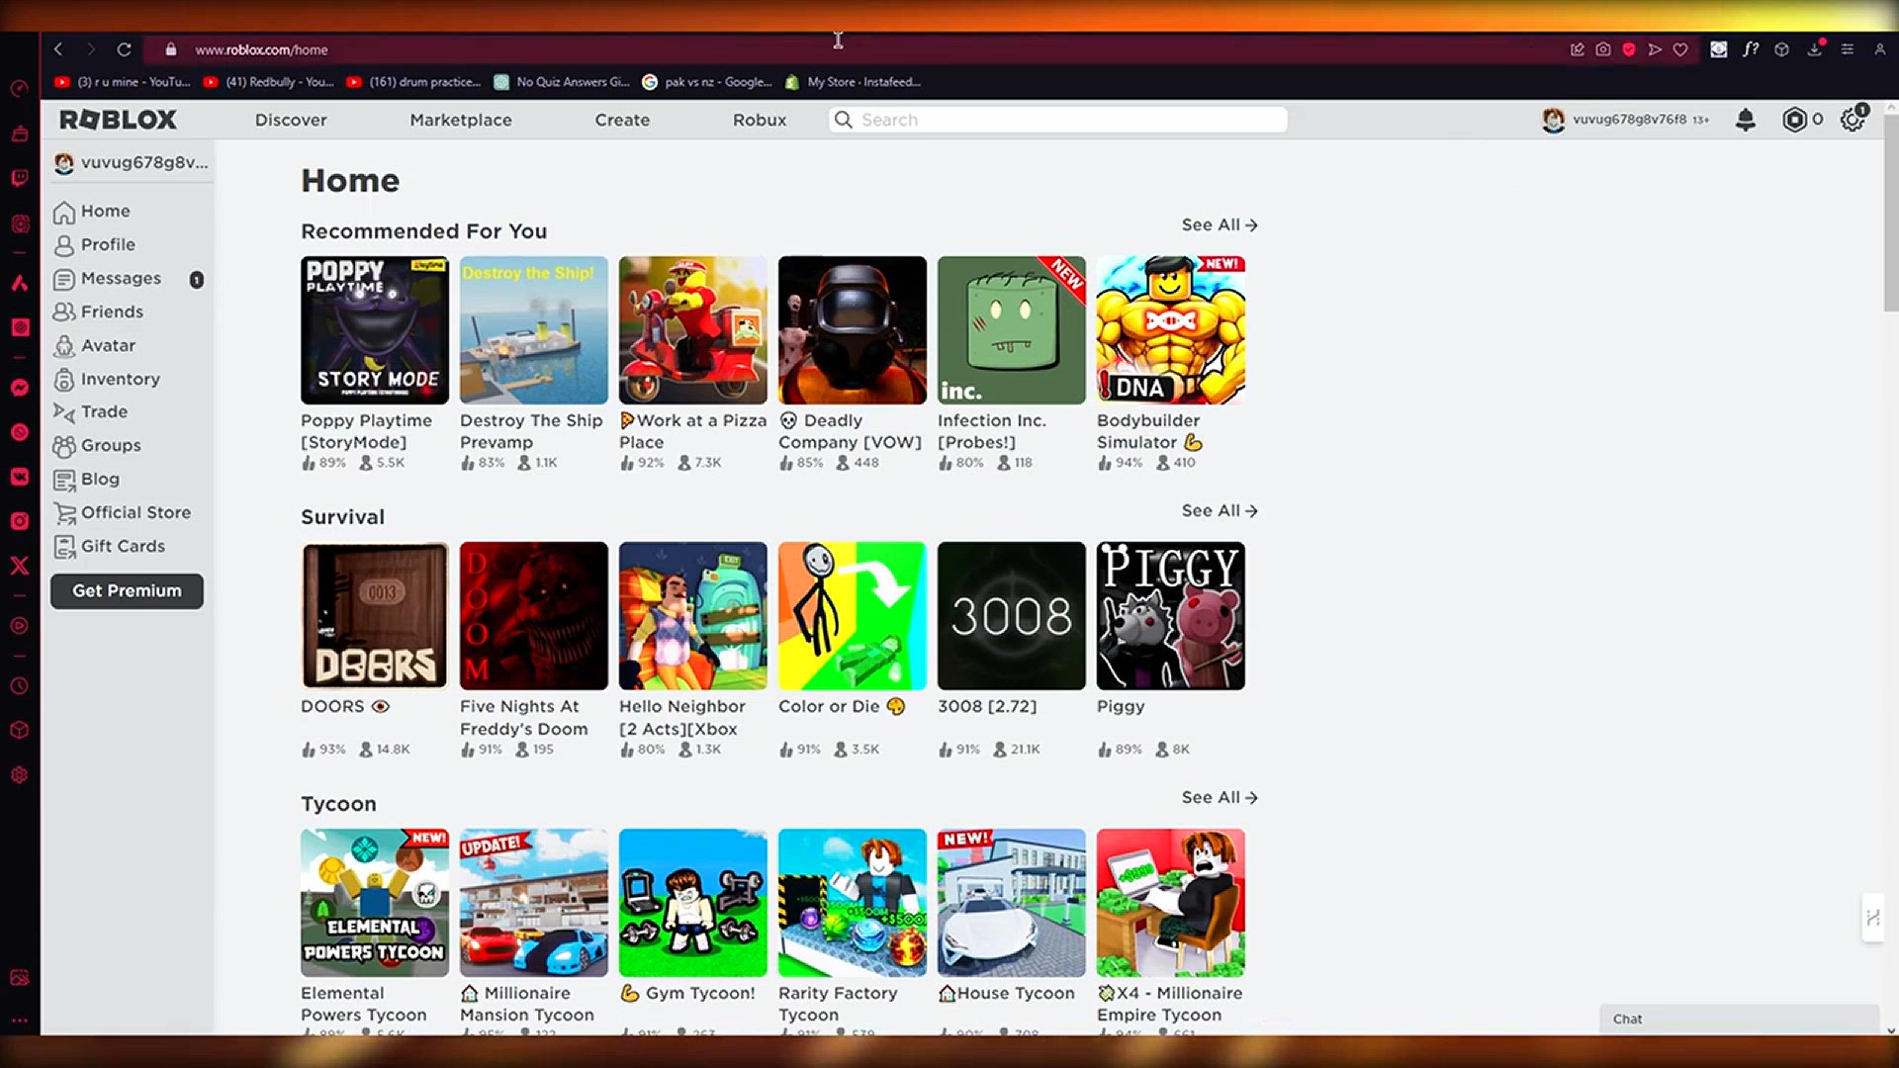The width and height of the screenshot is (1899, 1068).
Task: See All Tycoon games
Action: [x=1220, y=797]
